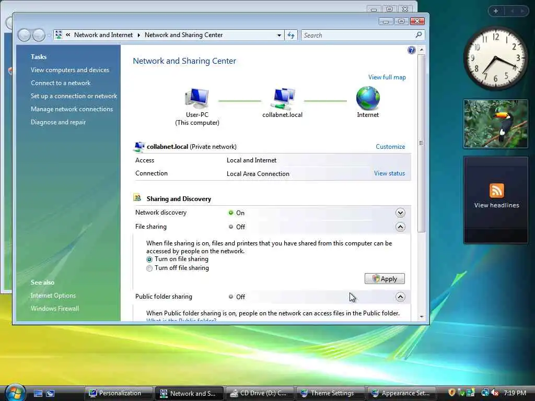Switch to CD Drive (D:) taskbar window
This screenshot has height=401, width=535.
pos(260,393)
